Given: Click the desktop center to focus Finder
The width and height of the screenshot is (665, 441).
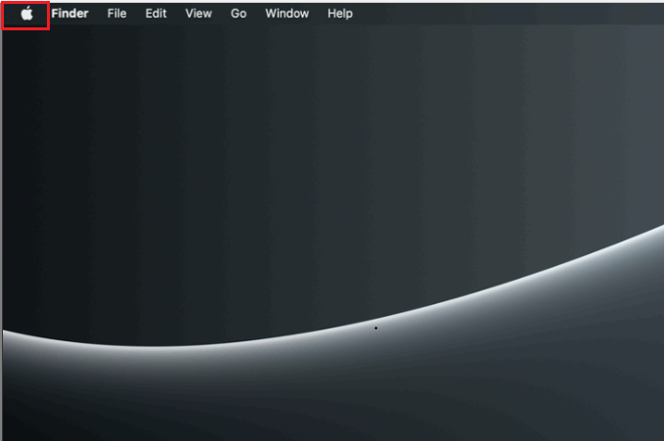Looking at the screenshot, I should [x=332, y=220].
